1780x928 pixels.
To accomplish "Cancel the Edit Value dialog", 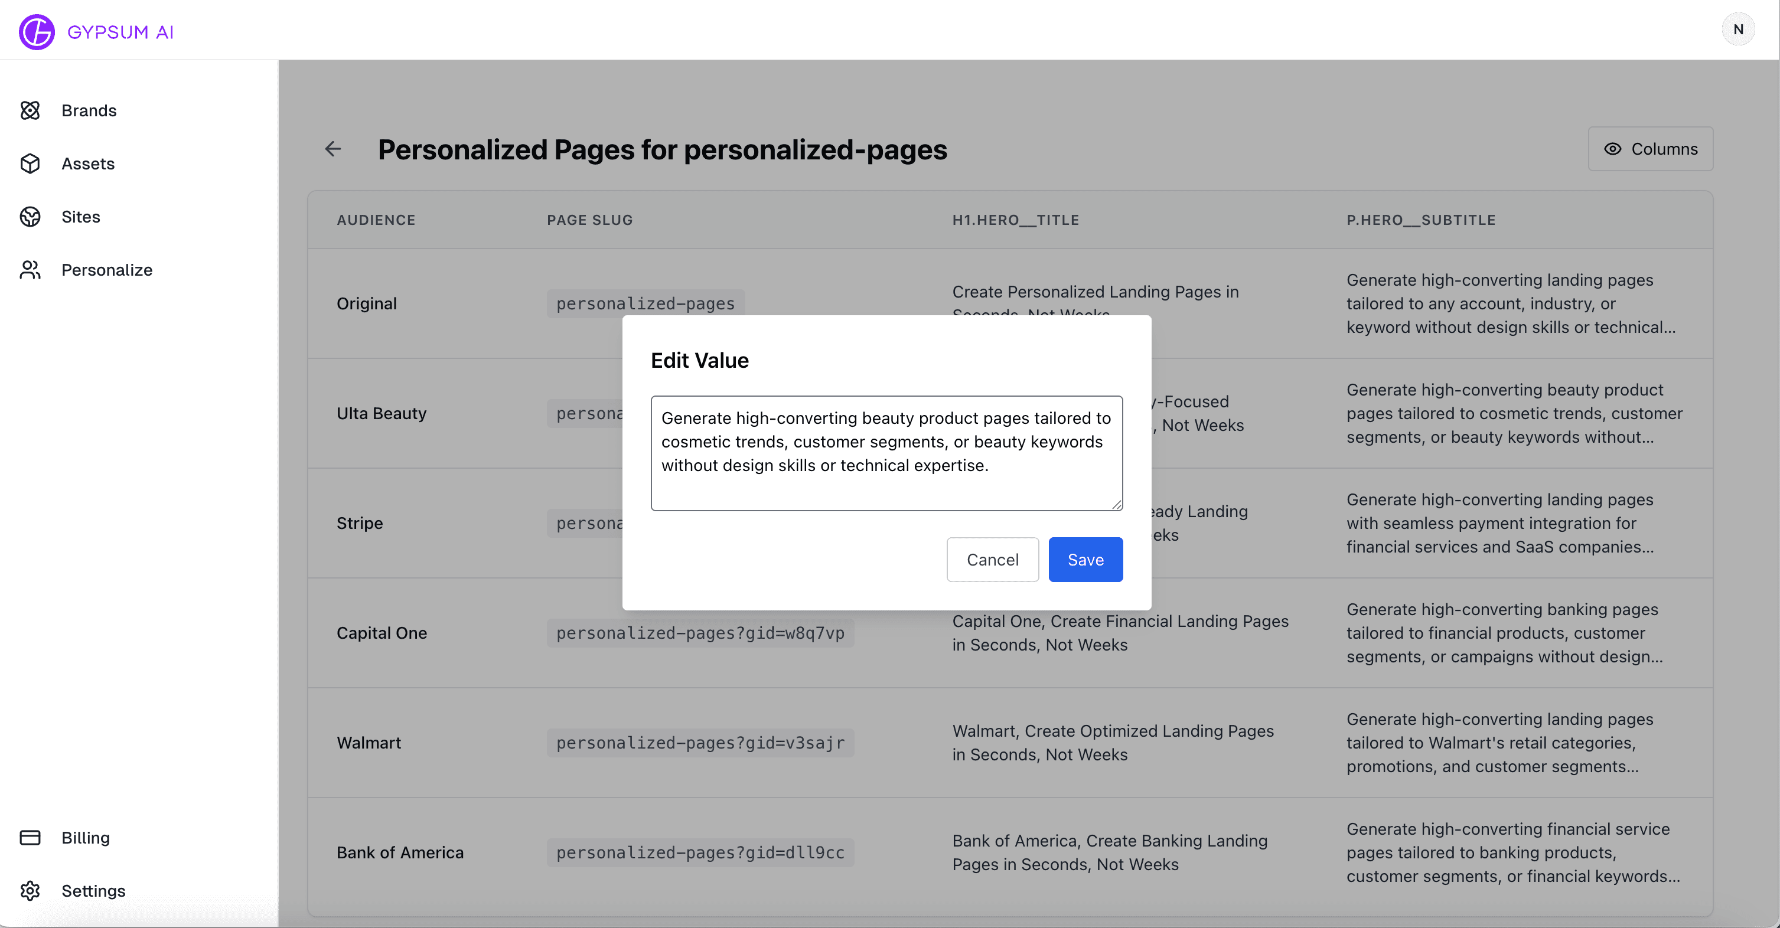I will click(992, 559).
